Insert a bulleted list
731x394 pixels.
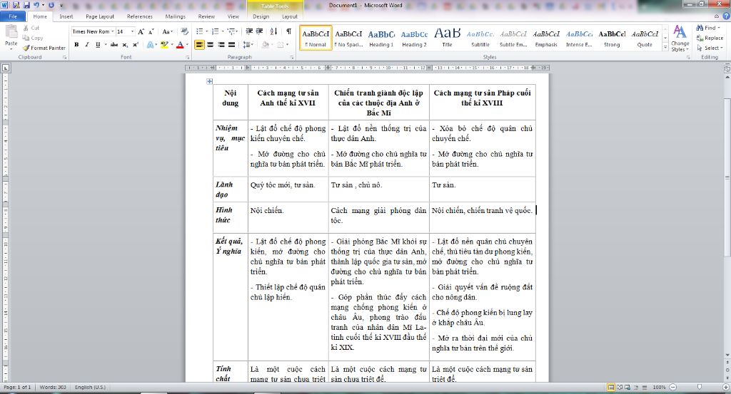tap(201, 31)
